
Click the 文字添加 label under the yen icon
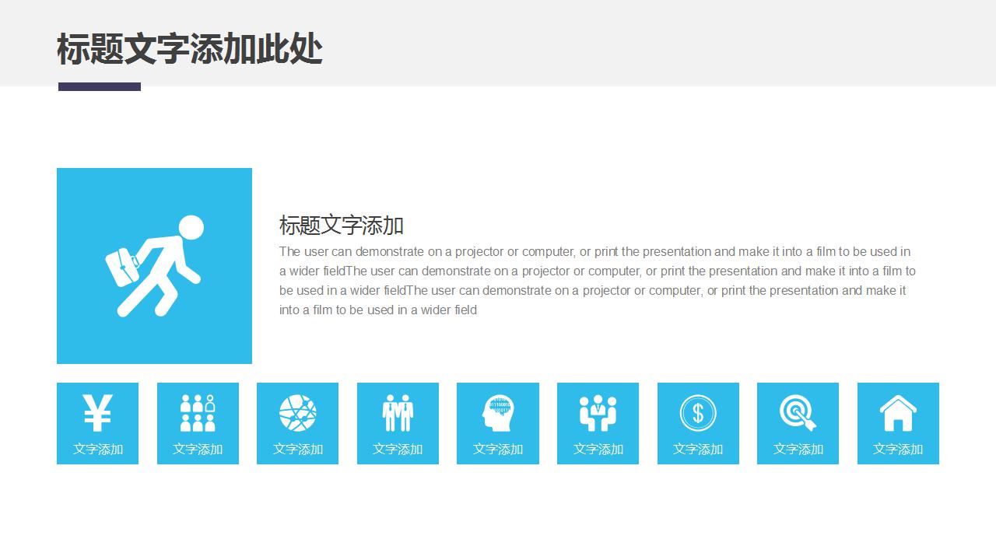(98, 449)
